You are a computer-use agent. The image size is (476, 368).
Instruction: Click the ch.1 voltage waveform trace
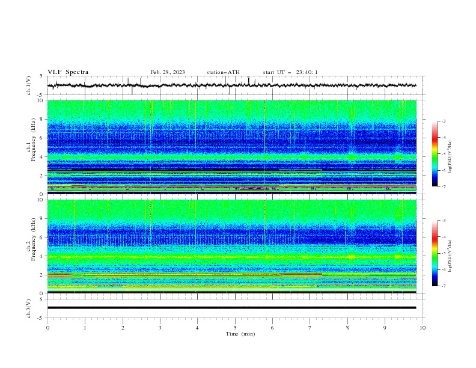coord(231,85)
